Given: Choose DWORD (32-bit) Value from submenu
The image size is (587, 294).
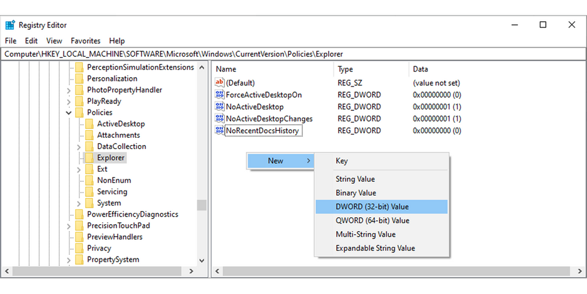Looking at the screenshot, I should pyautogui.click(x=372, y=207).
